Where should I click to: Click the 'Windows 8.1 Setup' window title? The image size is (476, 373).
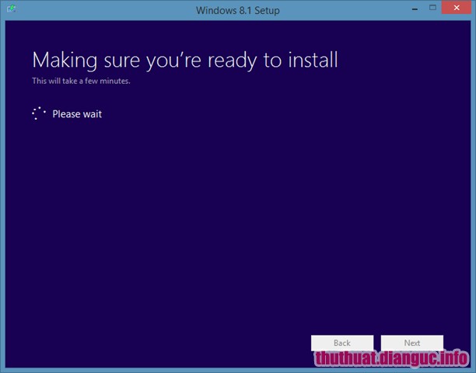point(238,10)
